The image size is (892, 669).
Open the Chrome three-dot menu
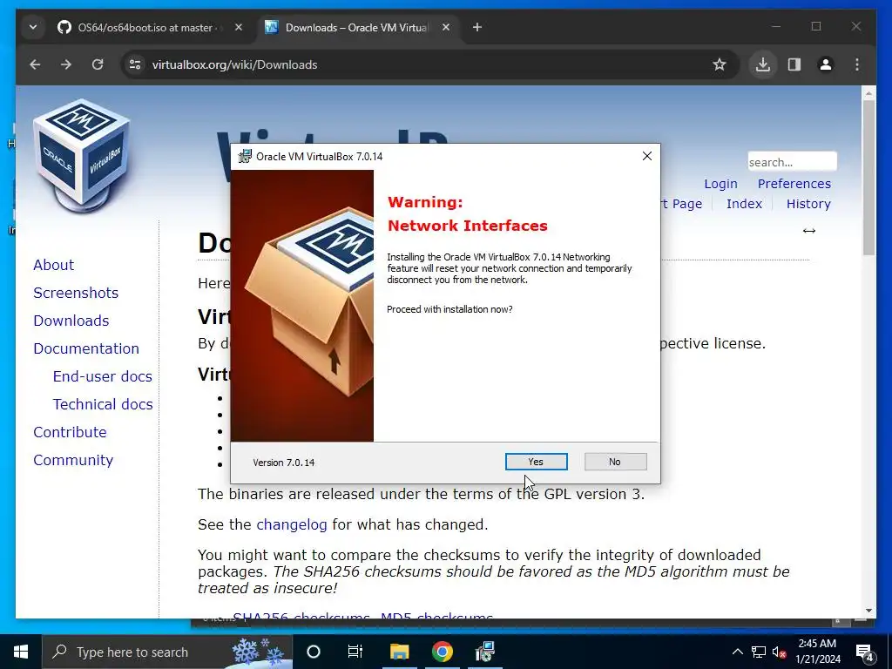coord(857,64)
